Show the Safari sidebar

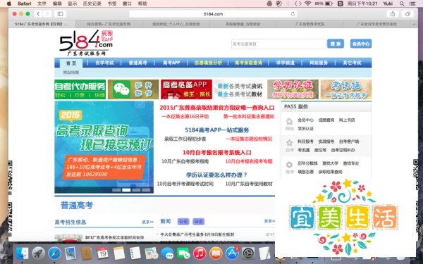click(x=60, y=14)
